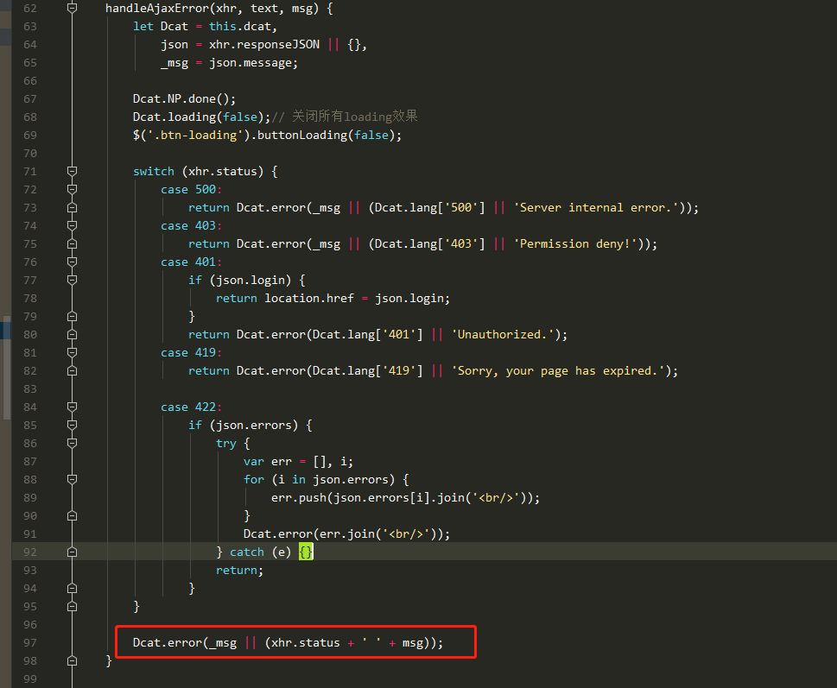Click line number 71 in gutter
This screenshot has height=688, width=837.
coord(30,172)
